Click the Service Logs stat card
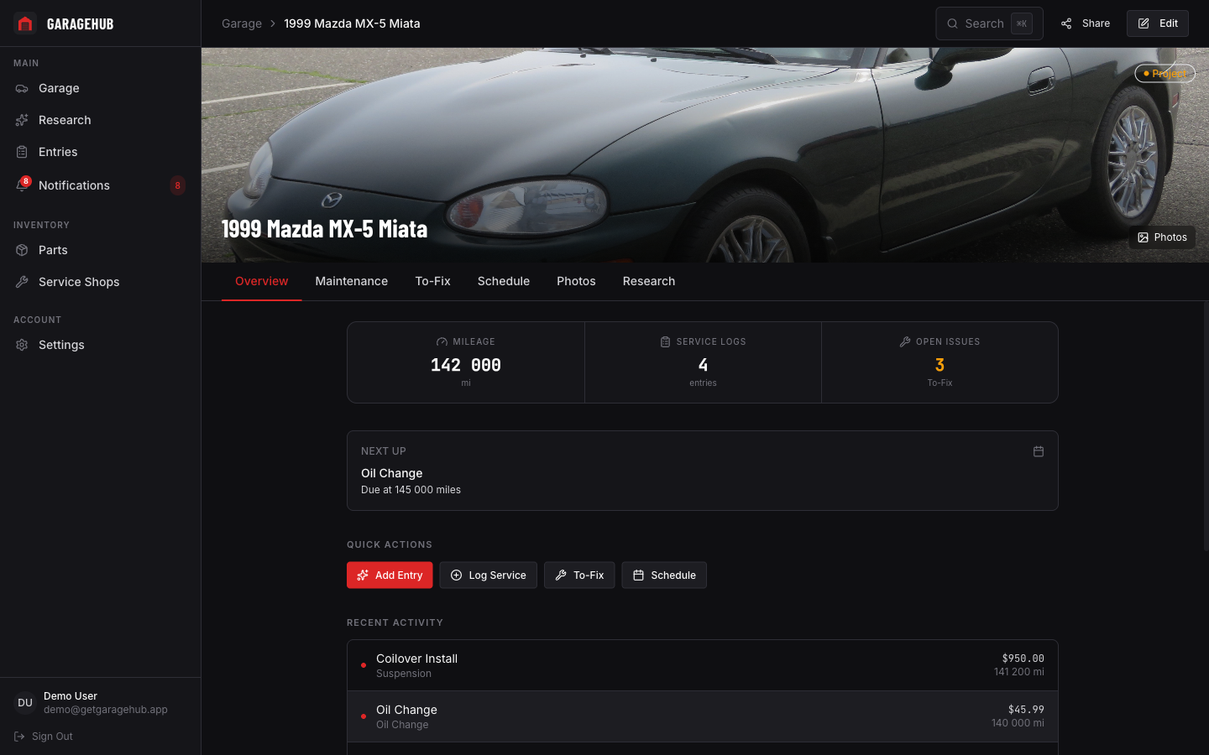This screenshot has width=1209, height=755. point(703,362)
